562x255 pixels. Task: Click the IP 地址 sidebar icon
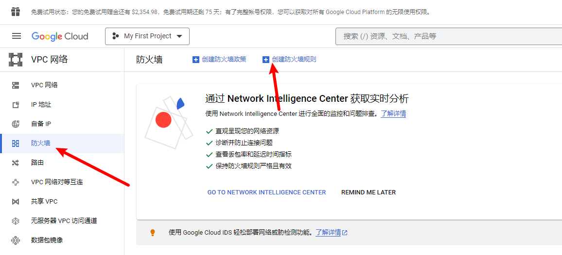pyautogui.click(x=16, y=105)
